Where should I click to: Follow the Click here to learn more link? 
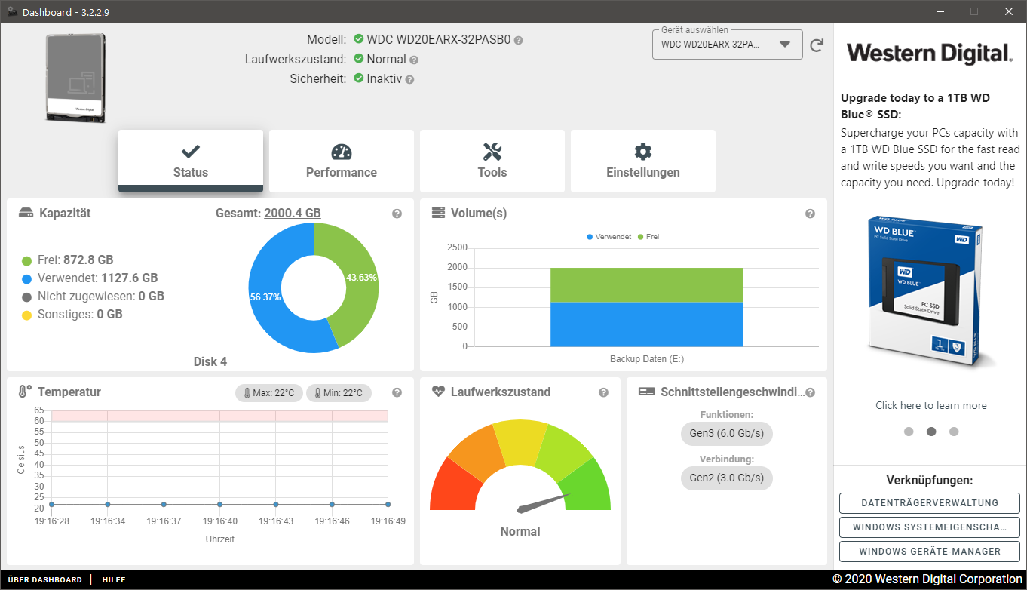pyautogui.click(x=931, y=406)
